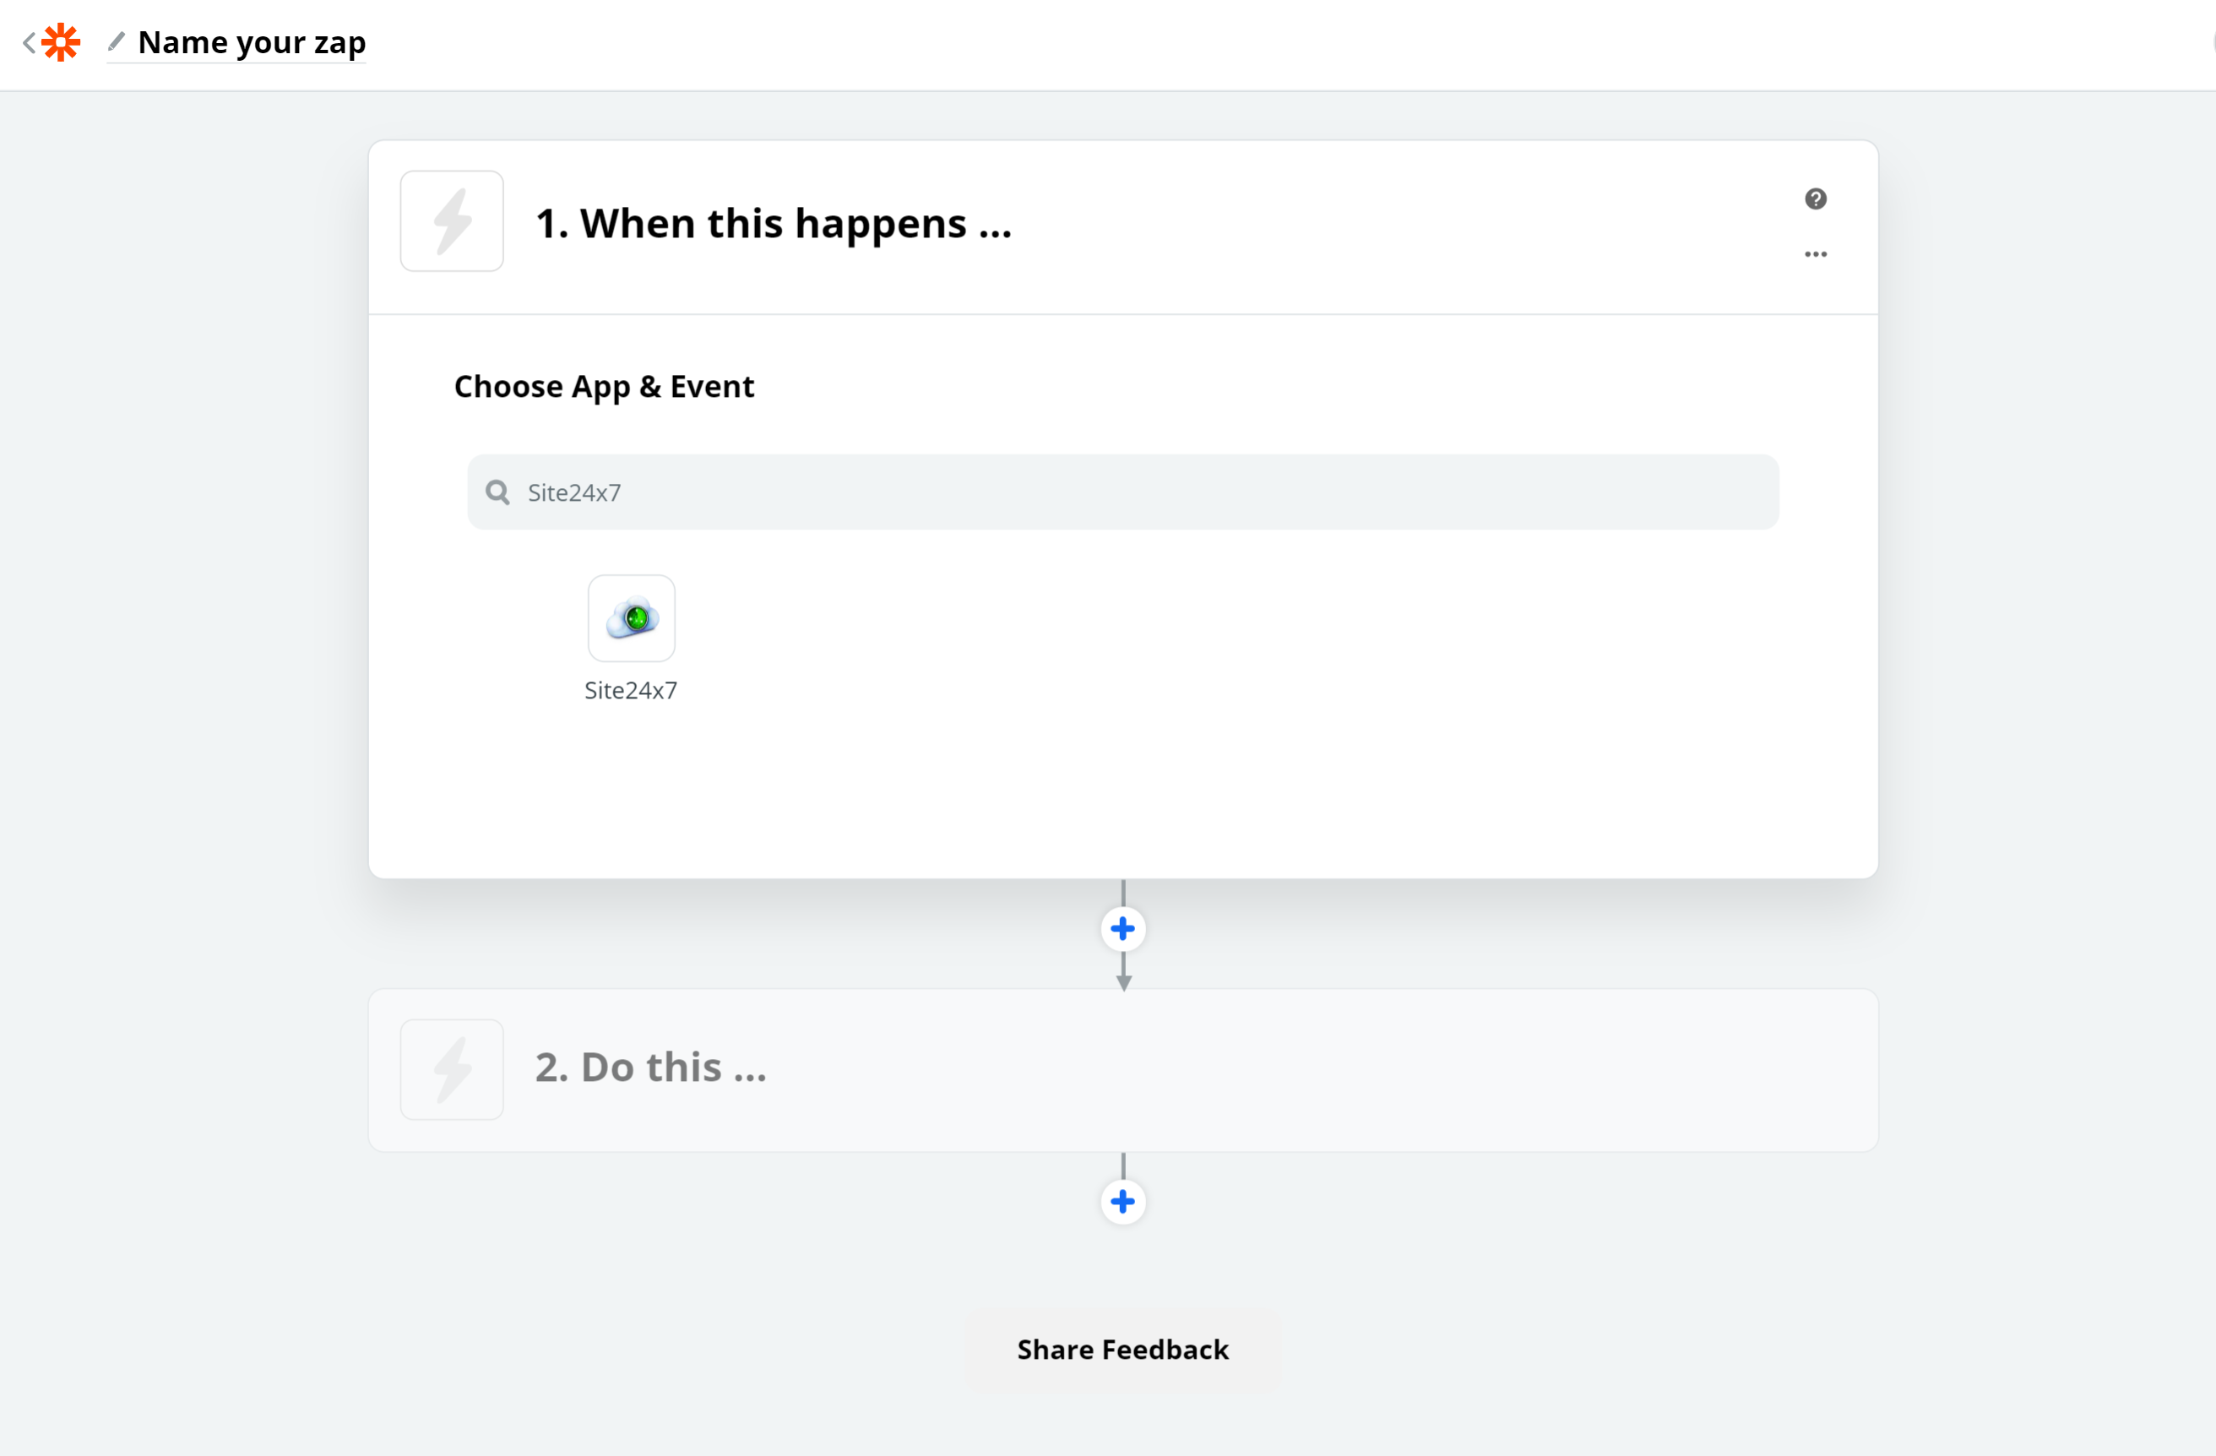Viewport: 2216px width, 1456px height.
Task: Click the magnifier icon in app search
Action: coord(498,492)
